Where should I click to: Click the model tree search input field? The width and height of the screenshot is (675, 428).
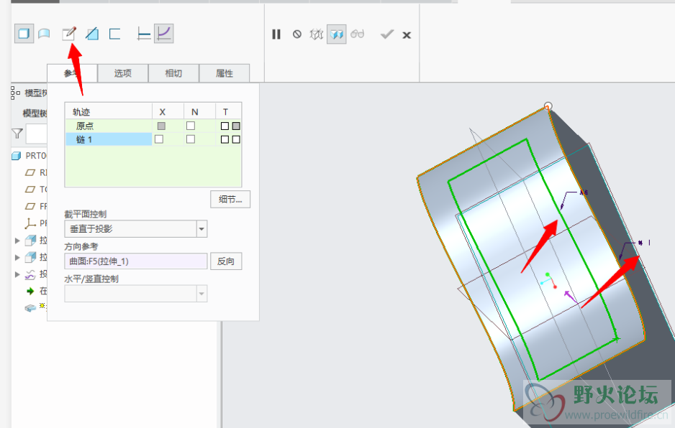pyautogui.click(x=36, y=134)
